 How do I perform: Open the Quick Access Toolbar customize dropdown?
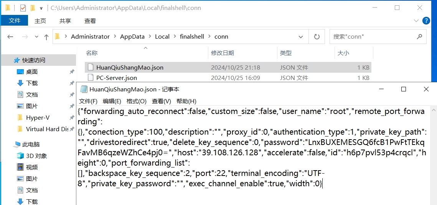[41, 8]
